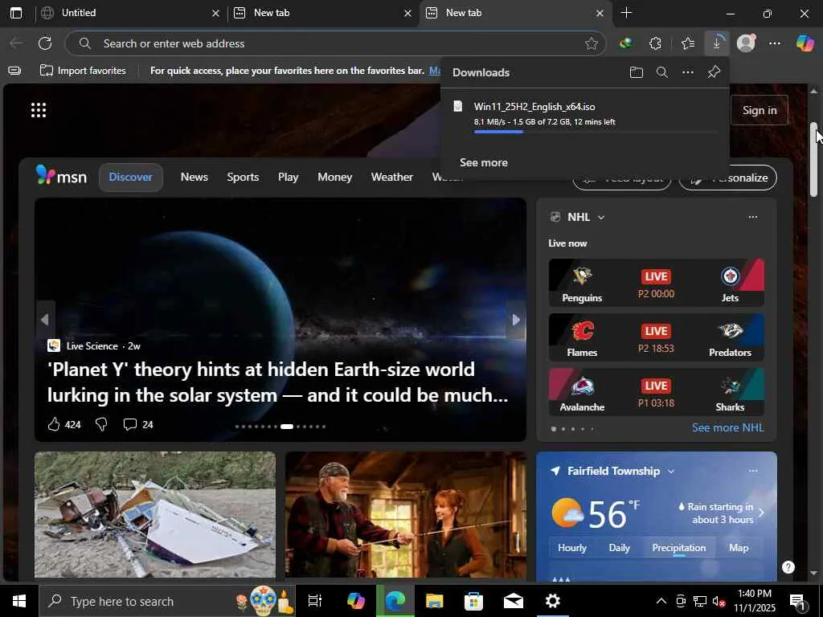Click the page vertical scrollbar thumb

coord(813,160)
